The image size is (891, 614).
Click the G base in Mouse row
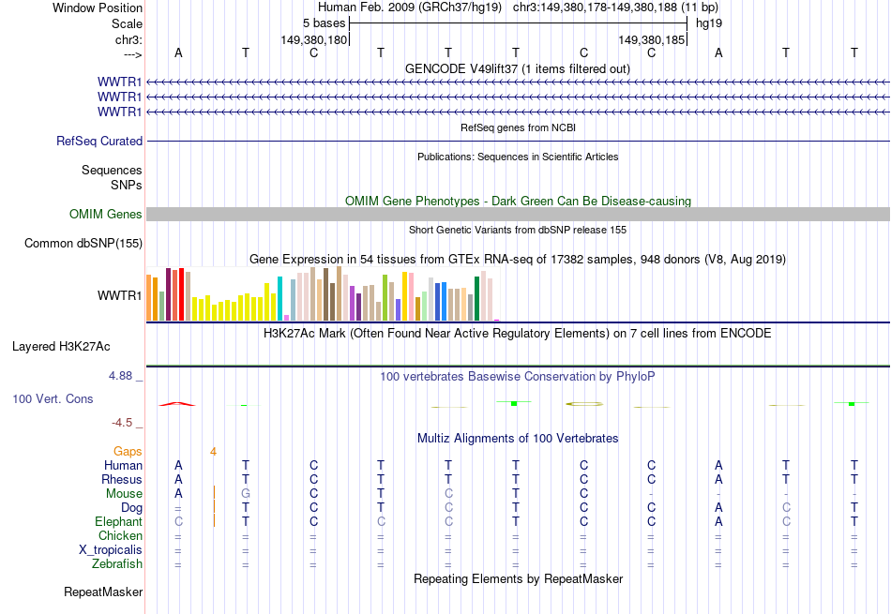[246, 494]
